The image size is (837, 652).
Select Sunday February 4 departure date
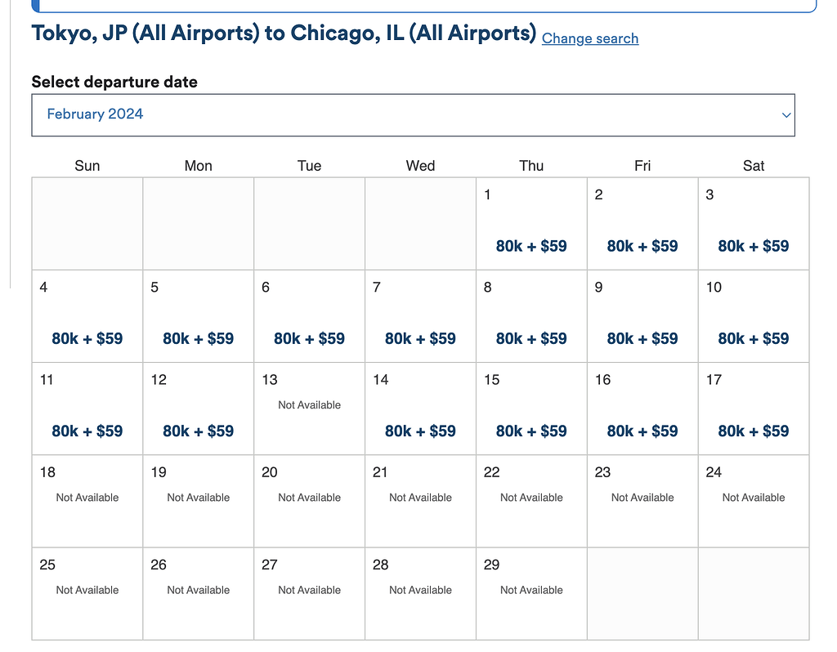pyautogui.click(x=87, y=338)
